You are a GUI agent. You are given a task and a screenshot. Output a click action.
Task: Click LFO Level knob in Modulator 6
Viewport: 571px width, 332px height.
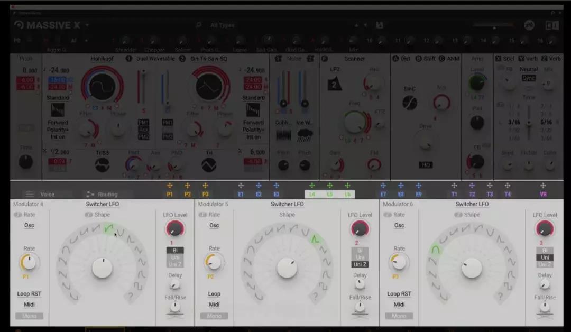pos(544,229)
